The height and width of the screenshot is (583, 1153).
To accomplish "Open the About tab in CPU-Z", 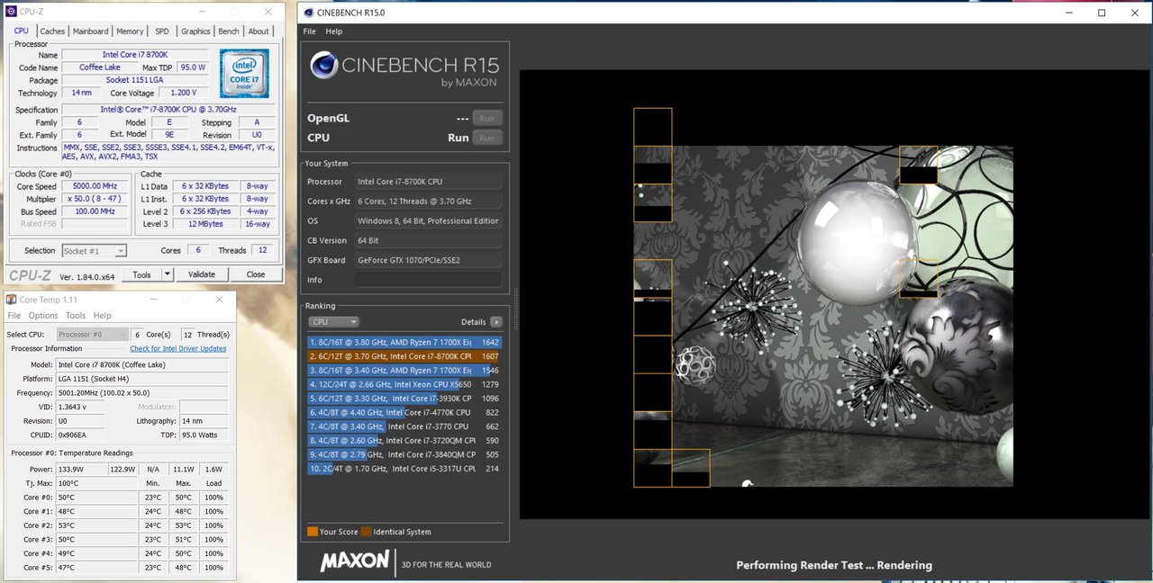I will tap(259, 31).
